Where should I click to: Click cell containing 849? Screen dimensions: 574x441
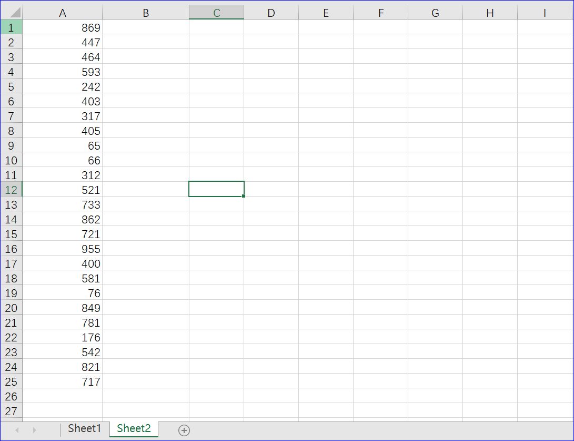click(x=62, y=308)
